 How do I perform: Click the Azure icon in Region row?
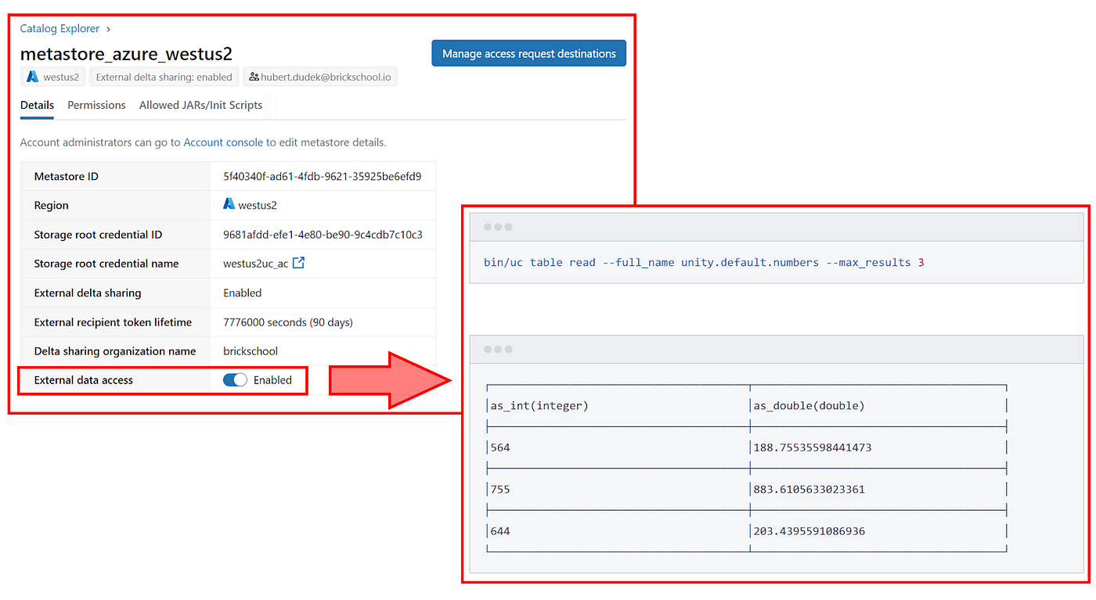229,204
